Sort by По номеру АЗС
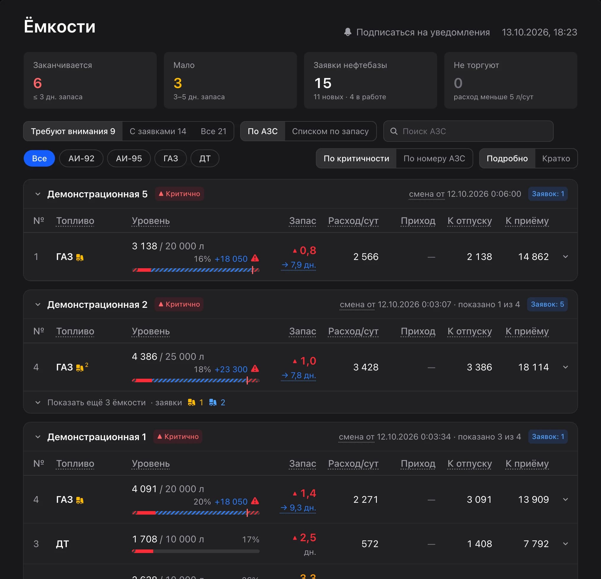This screenshot has width=601, height=579. click(x=434, y=158)
